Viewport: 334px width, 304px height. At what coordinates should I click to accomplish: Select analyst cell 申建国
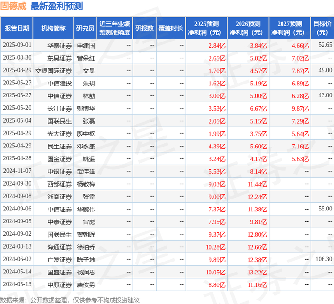tap(86, 46)
